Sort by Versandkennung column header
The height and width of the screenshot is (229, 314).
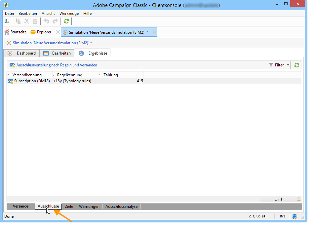point(30,75)
